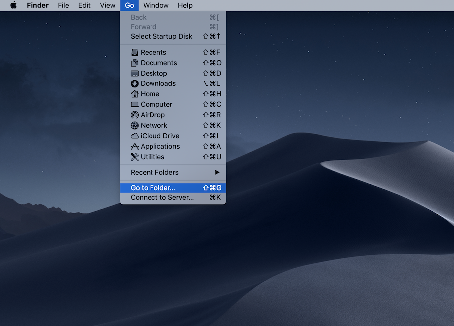Image resolution: width=454 pixels, height=326 pixels.
Task: Click the Downloads arrow icon
Action: point(134,83)
